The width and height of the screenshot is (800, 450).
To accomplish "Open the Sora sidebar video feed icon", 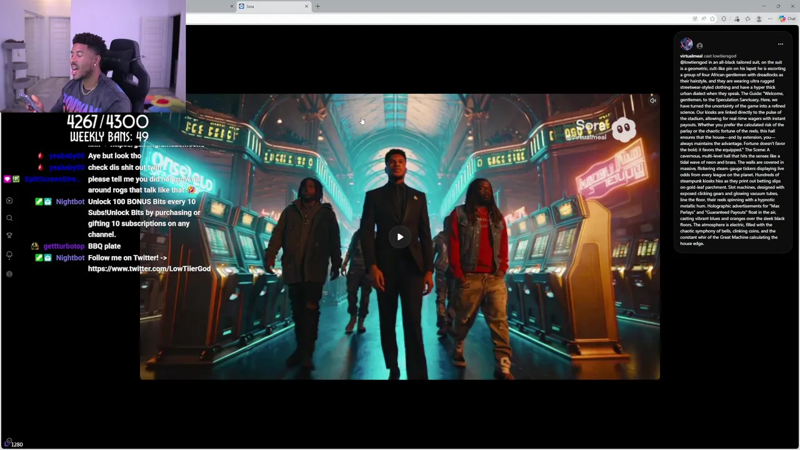I will click(x=9, y=201).
